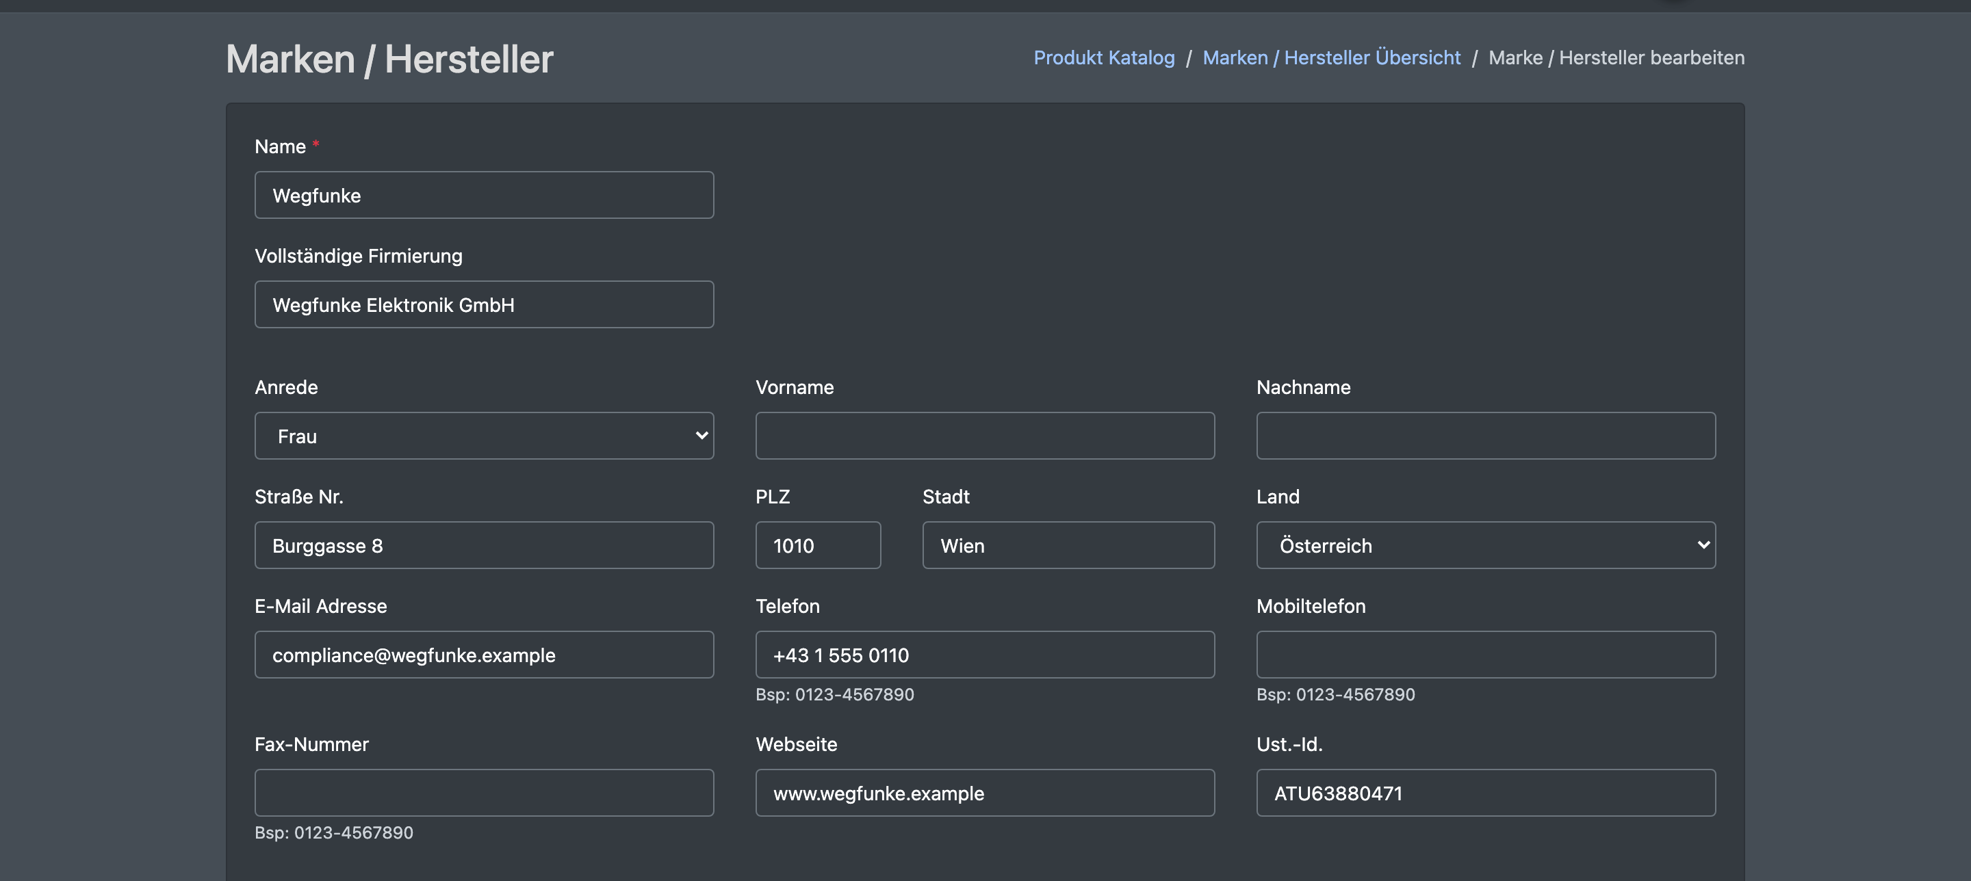Viewport: 1971px width, 881px height.
Task: Click the 'Anrede' label
Action: point(286,388)
